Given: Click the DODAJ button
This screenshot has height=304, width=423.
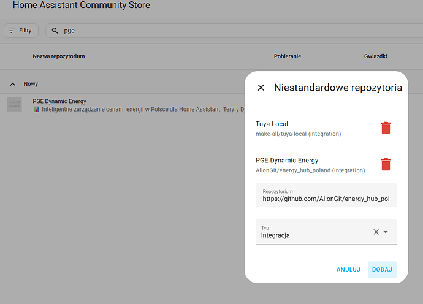Looking at the screenshot, I should [383, 270].
